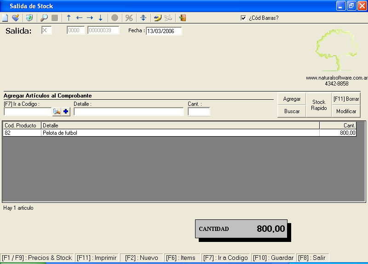Click the green tree logo image
This screenshot has height=264, width=368.
coord(337,50)
